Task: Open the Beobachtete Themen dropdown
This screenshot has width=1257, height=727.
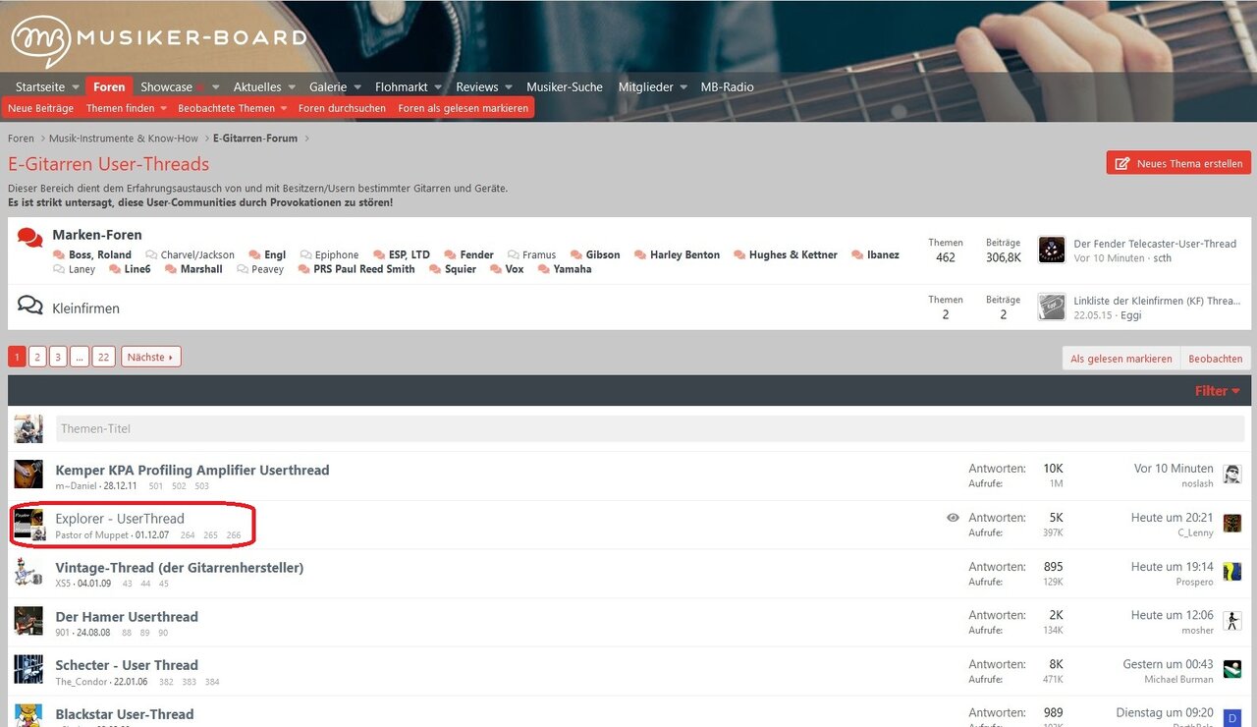Action: point(233,108)
